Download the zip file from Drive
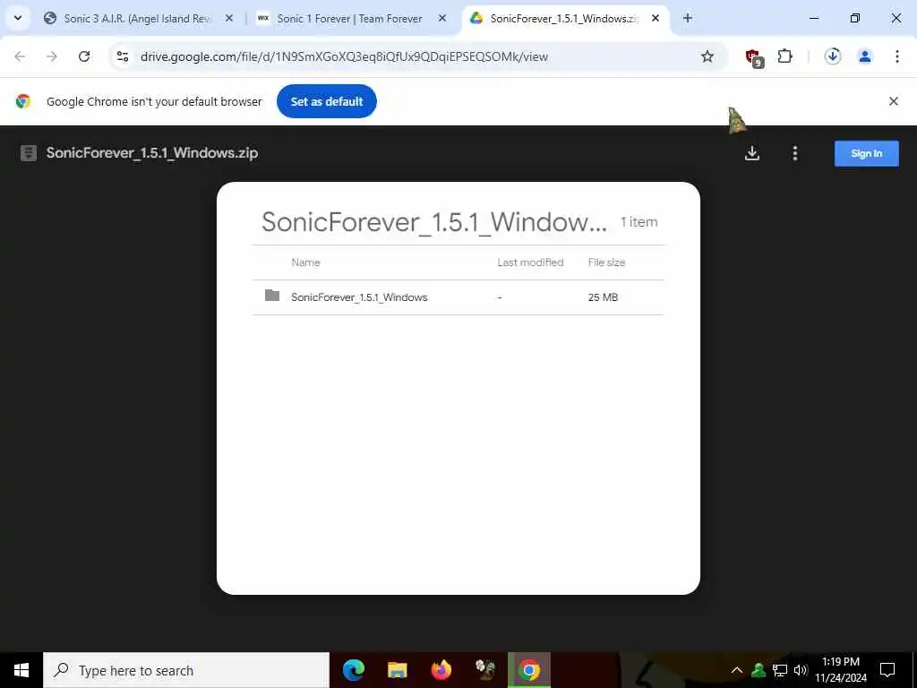The height and width of the screenshot is (688, 917). pos(752,153)
